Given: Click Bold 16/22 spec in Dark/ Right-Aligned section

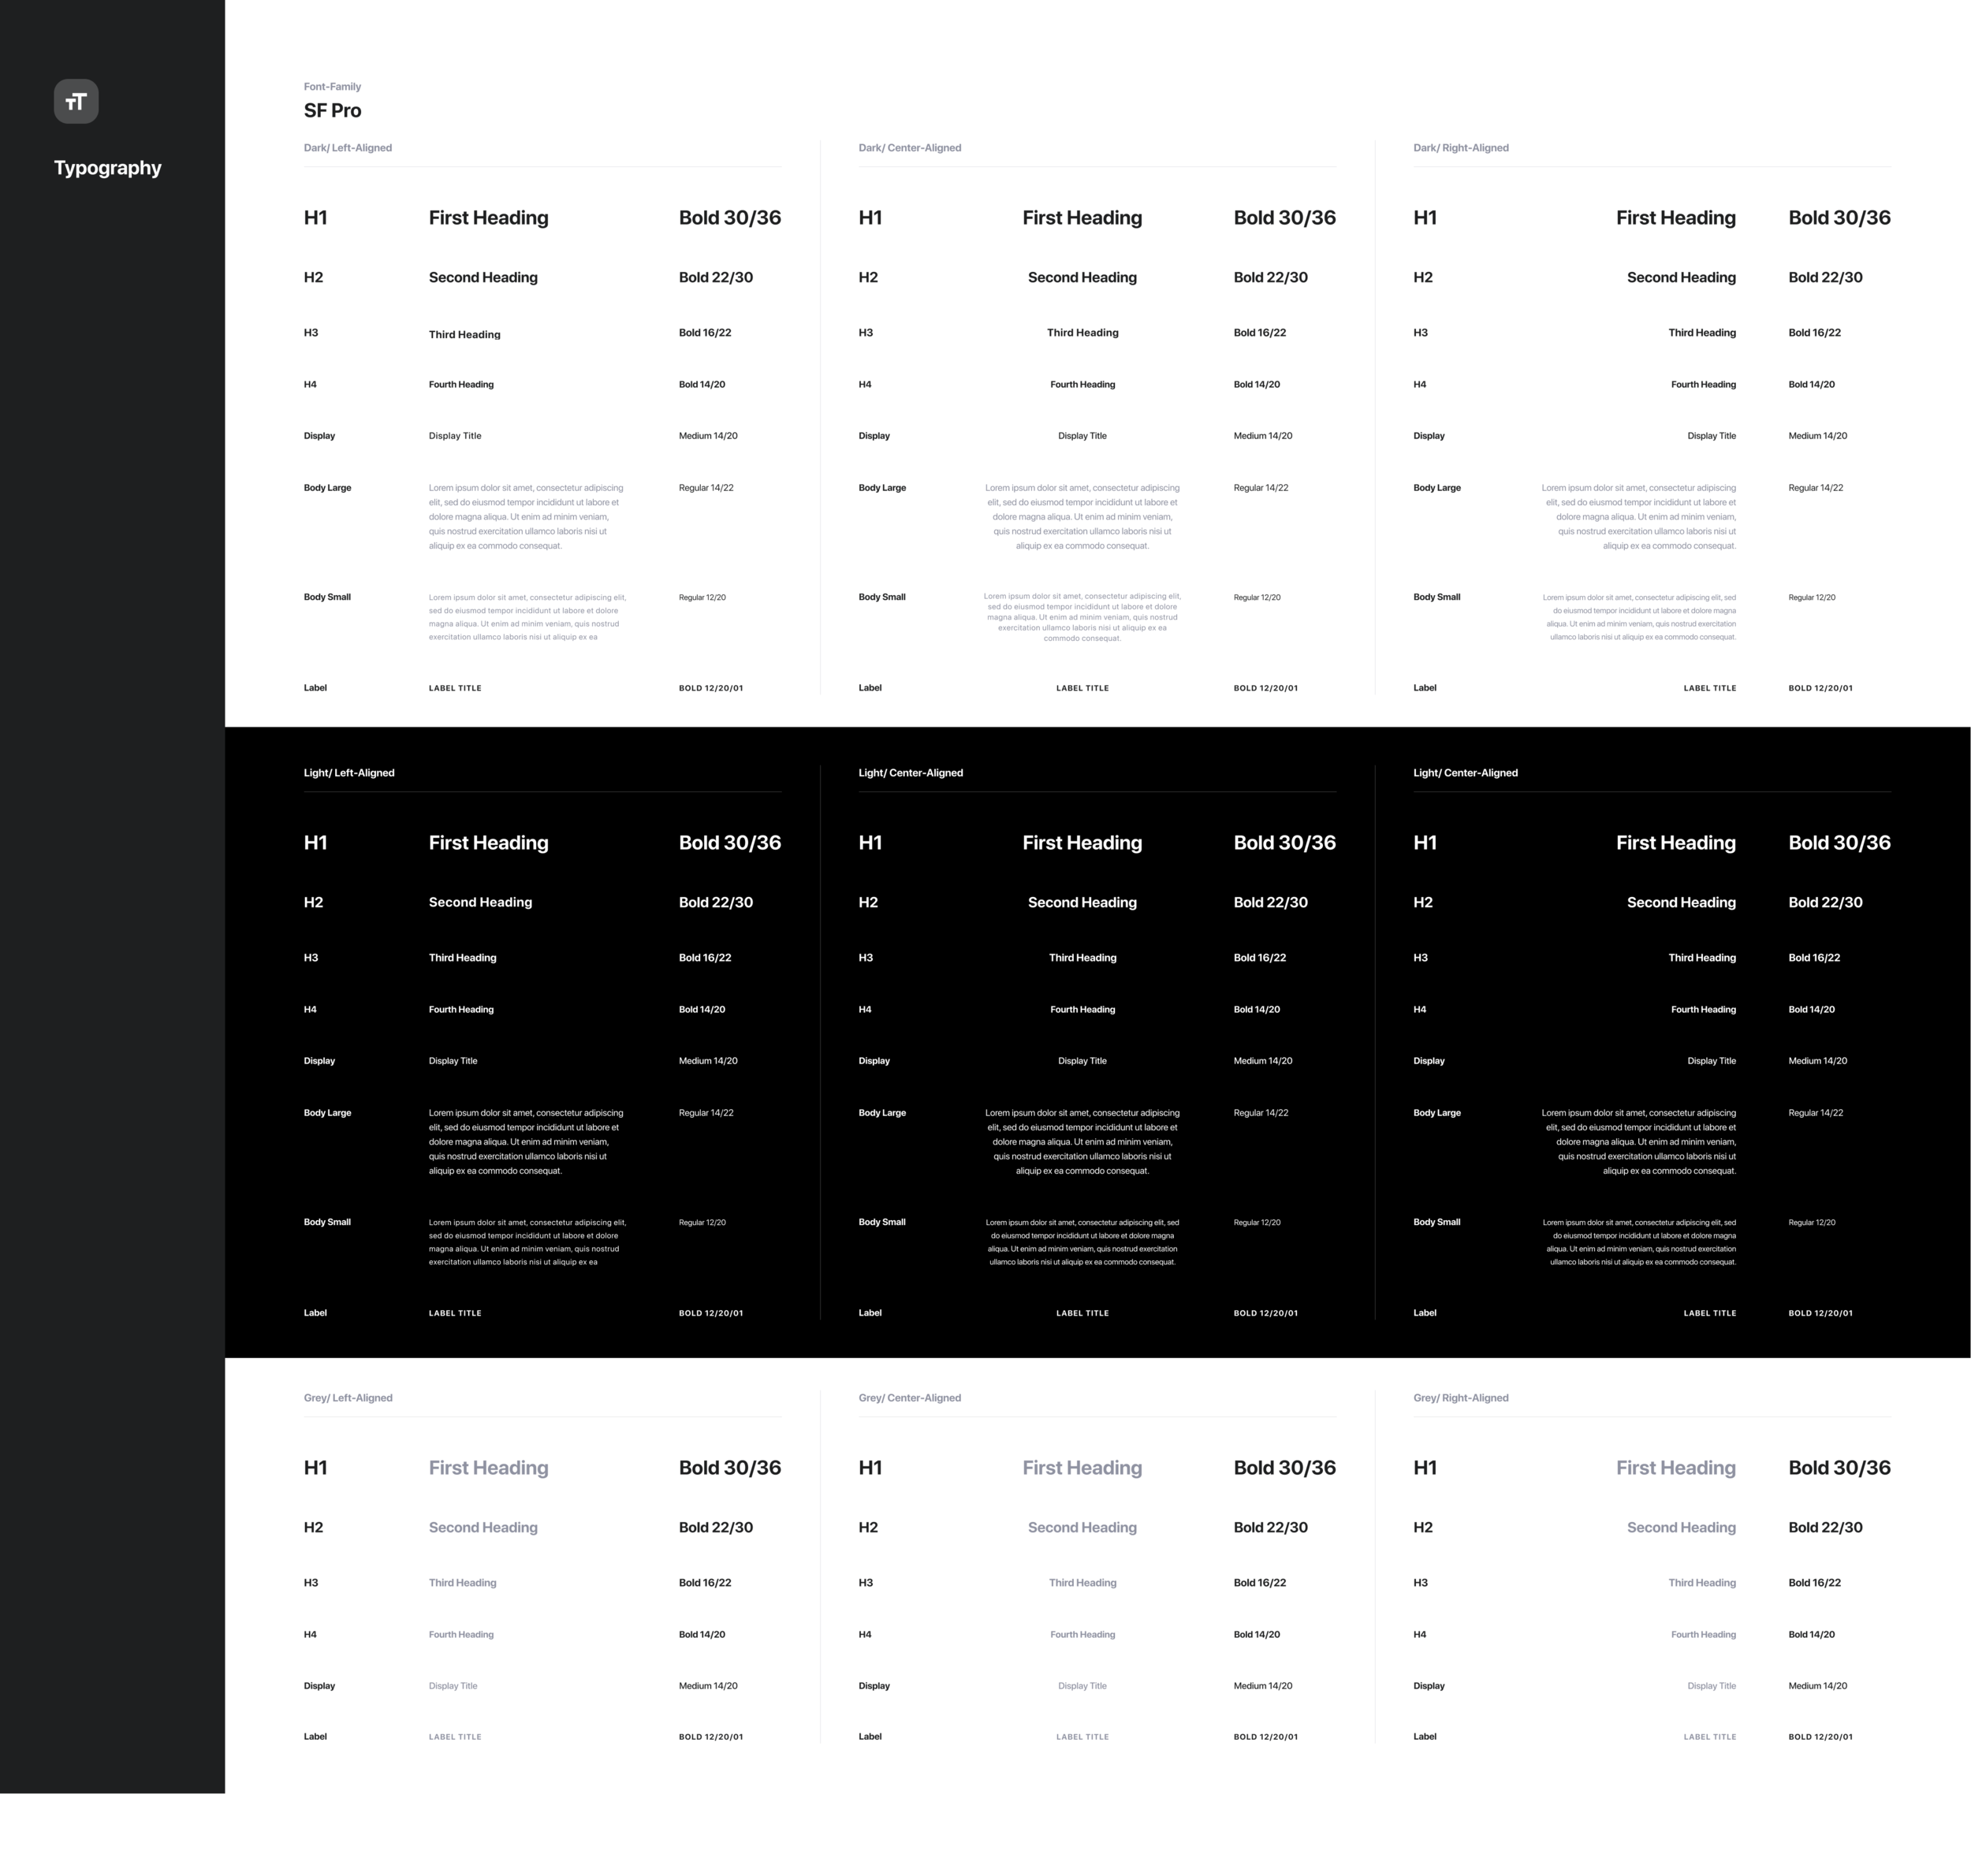Looking at the screenshot, I should click(x=1815, y=333).
